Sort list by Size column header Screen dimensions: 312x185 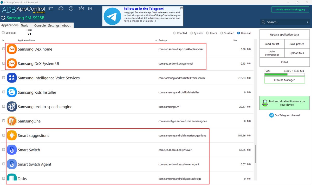point(235,40)
